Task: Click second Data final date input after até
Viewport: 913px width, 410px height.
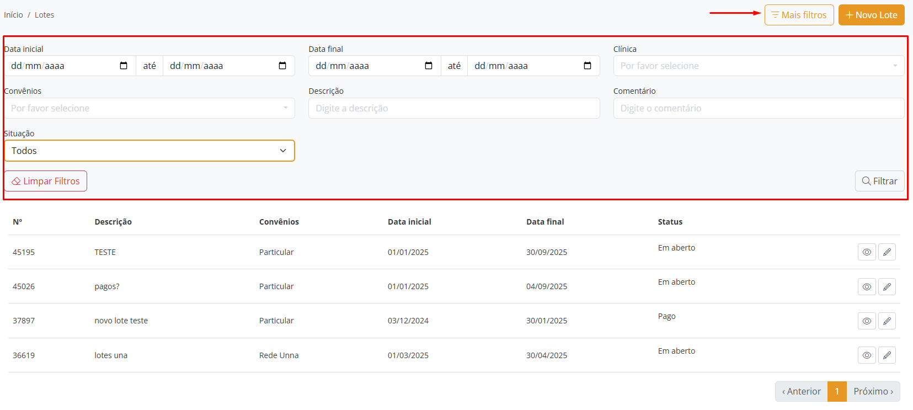Action: pyautogui.click(x=533, y=66)
